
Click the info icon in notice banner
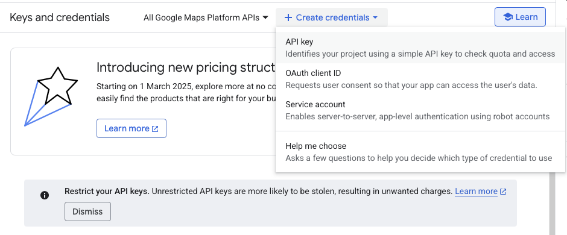(x=45, y=195)
